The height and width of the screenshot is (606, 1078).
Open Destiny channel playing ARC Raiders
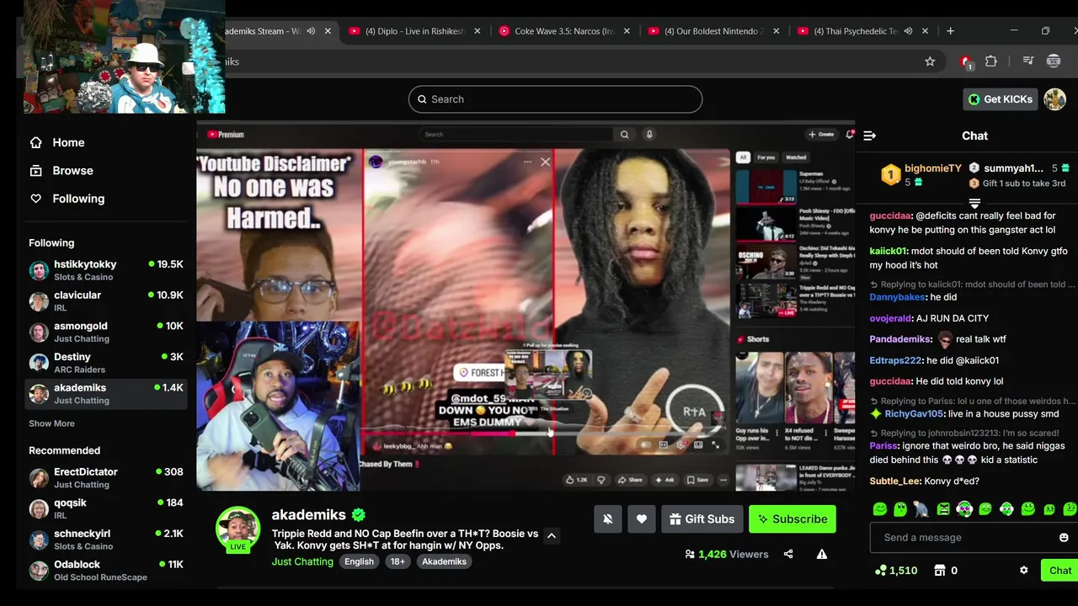point(106,363)
